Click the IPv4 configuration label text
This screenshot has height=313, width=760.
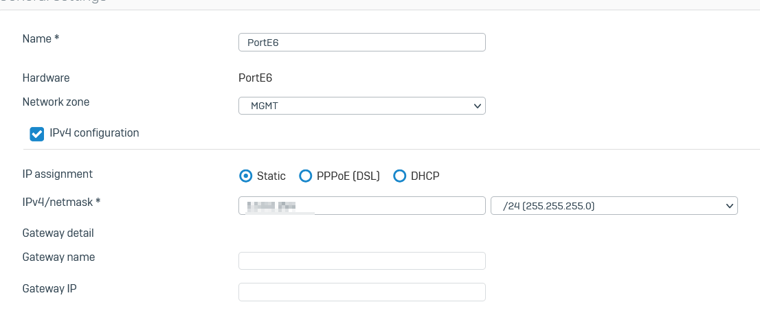(94, 132)
